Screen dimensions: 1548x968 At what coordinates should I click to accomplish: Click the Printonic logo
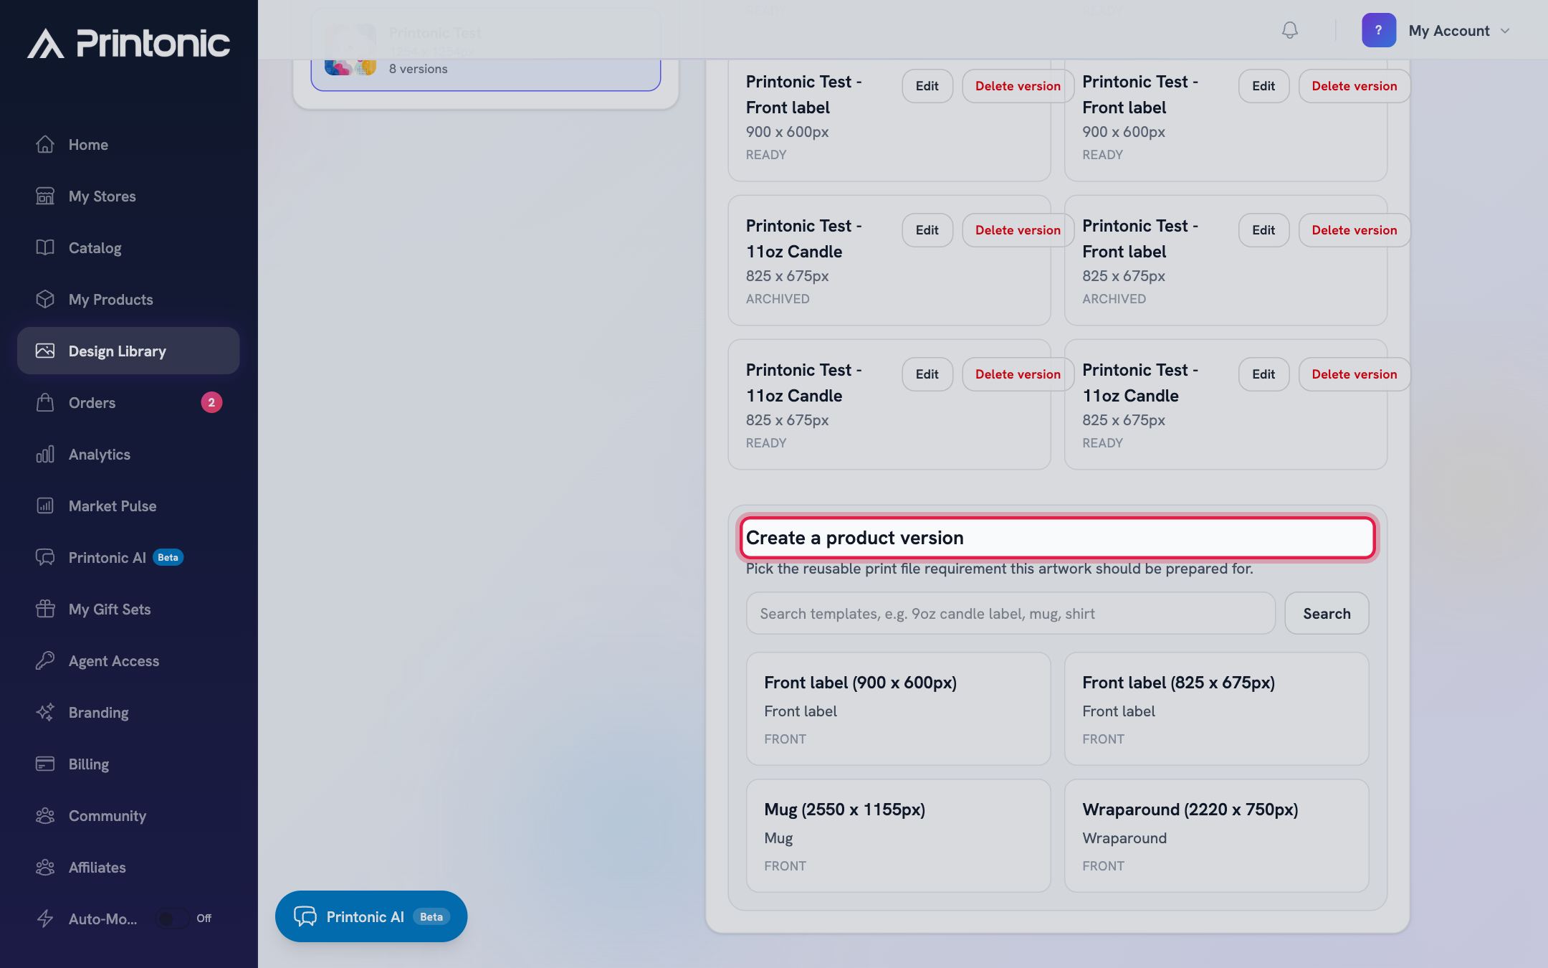click(129, 43)
